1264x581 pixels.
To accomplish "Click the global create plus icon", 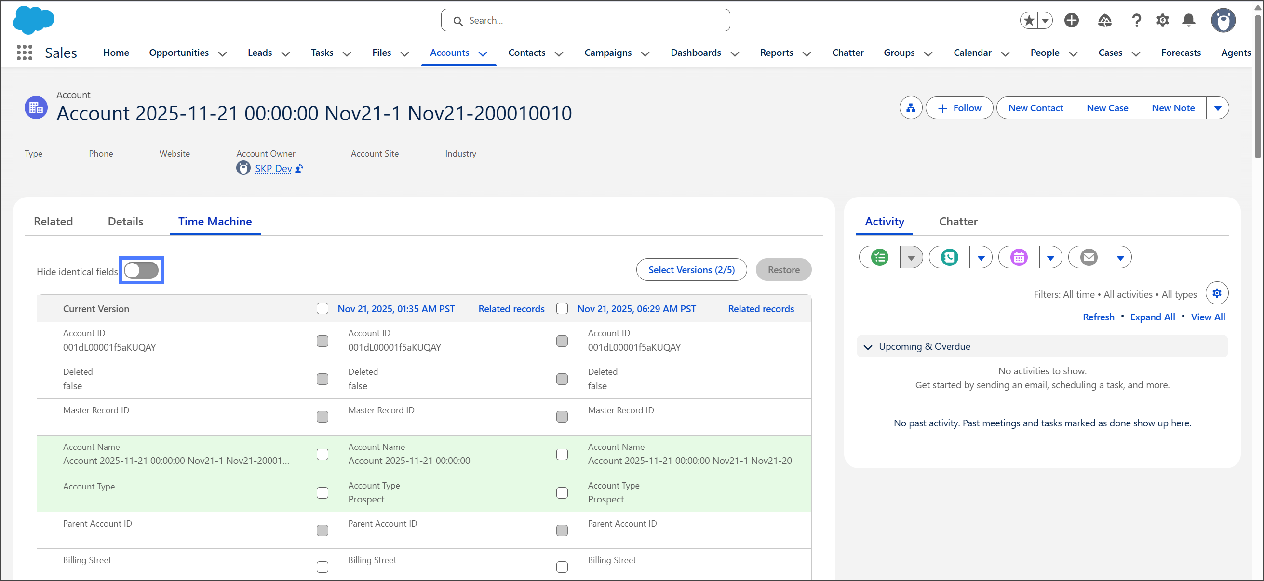I will click(1072, 21).
